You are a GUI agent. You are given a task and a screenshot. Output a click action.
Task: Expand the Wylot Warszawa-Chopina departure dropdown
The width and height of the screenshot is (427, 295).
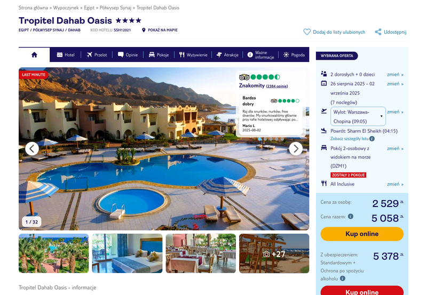click(358, 116)
